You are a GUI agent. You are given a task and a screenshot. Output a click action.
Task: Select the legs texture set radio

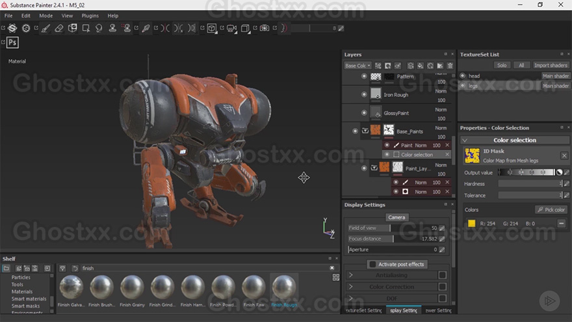pos(463,85)
